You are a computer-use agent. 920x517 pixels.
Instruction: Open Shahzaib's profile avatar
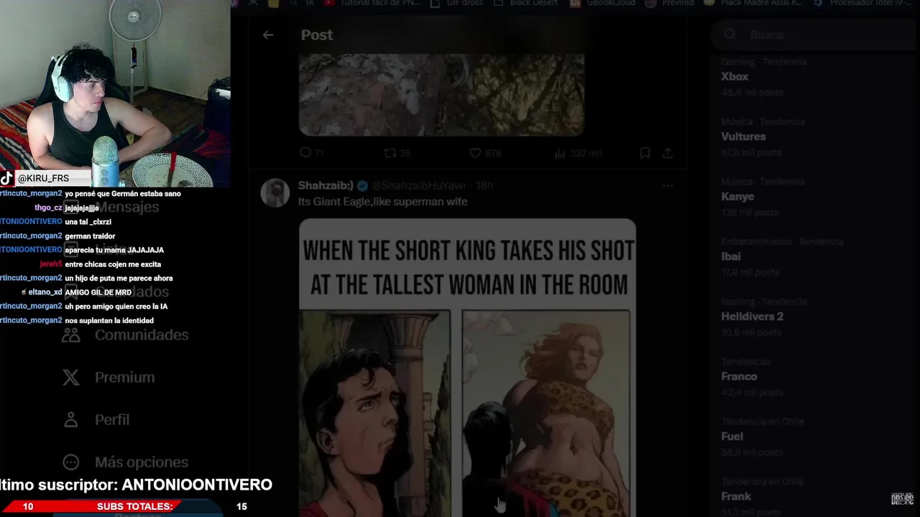point(275,193)
